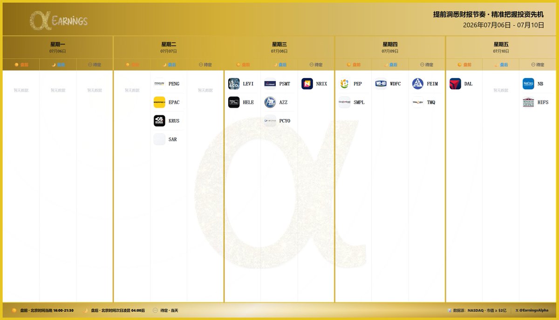
Task: Click 暂无数据 in Friday's after-market column
Action: click(x=501, y=90)
